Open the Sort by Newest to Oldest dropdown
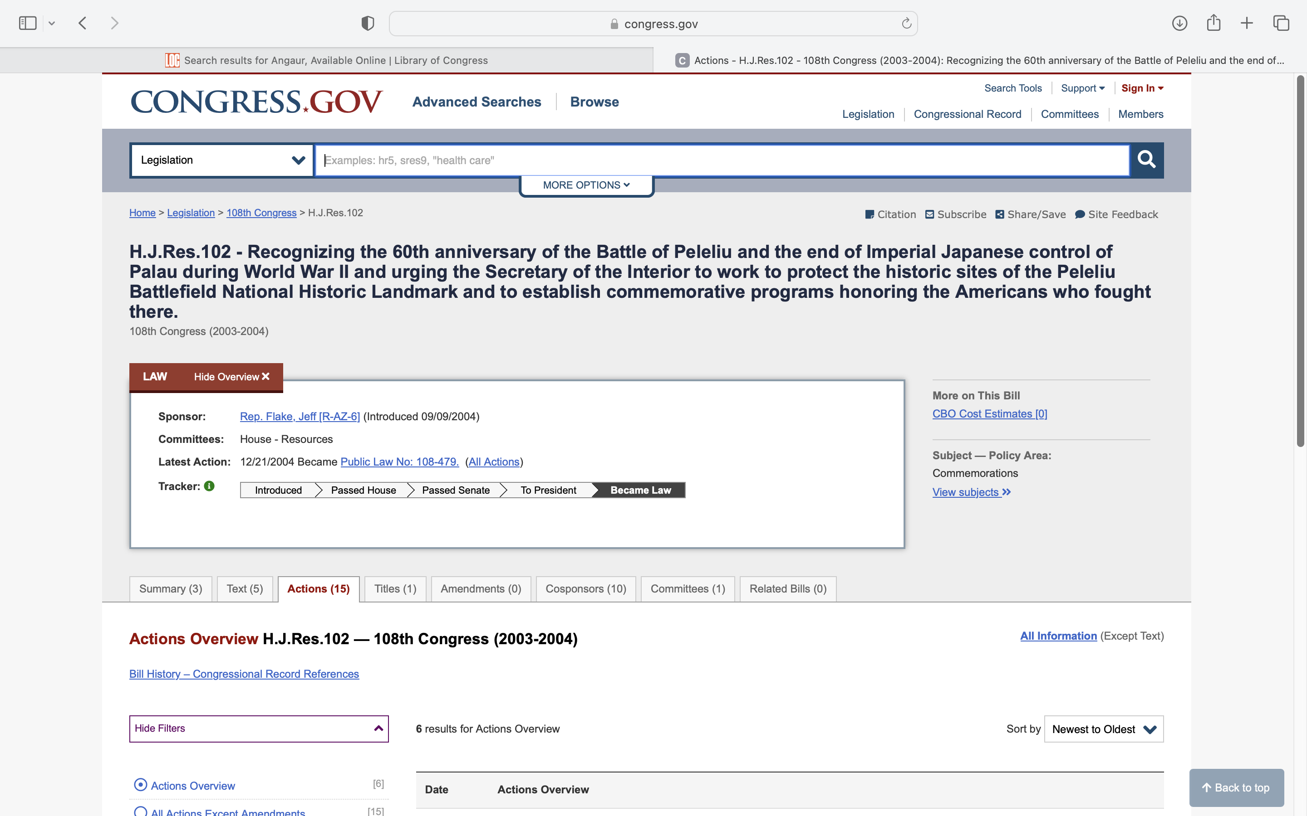 click(x=1103, y=729)
